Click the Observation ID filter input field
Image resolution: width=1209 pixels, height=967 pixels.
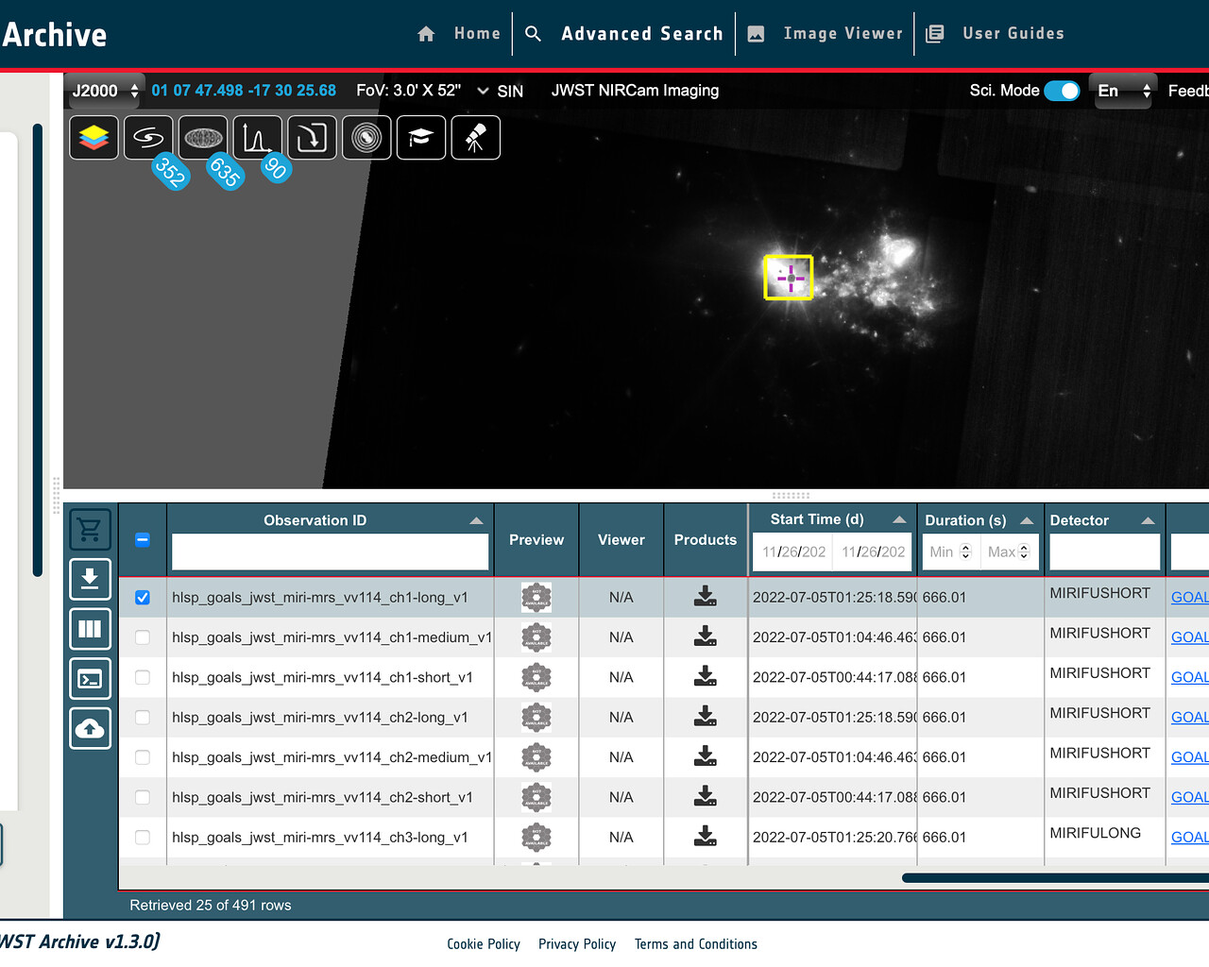(x=330, y=551)
